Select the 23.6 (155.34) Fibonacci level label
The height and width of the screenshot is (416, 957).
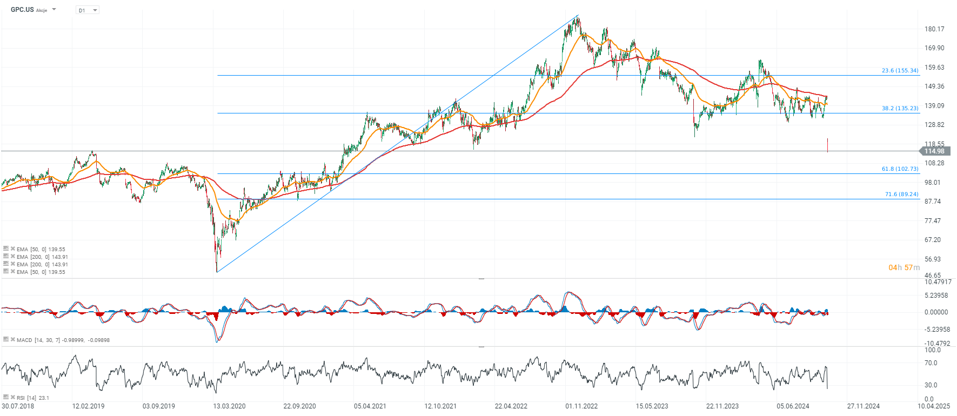[x=900, y=70]
